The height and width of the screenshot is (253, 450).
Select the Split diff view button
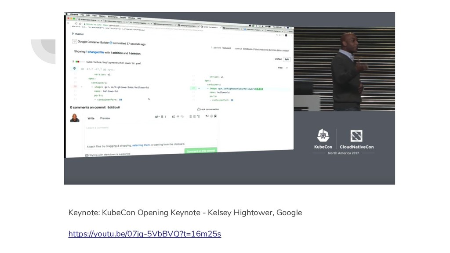(x=287, y=59)
